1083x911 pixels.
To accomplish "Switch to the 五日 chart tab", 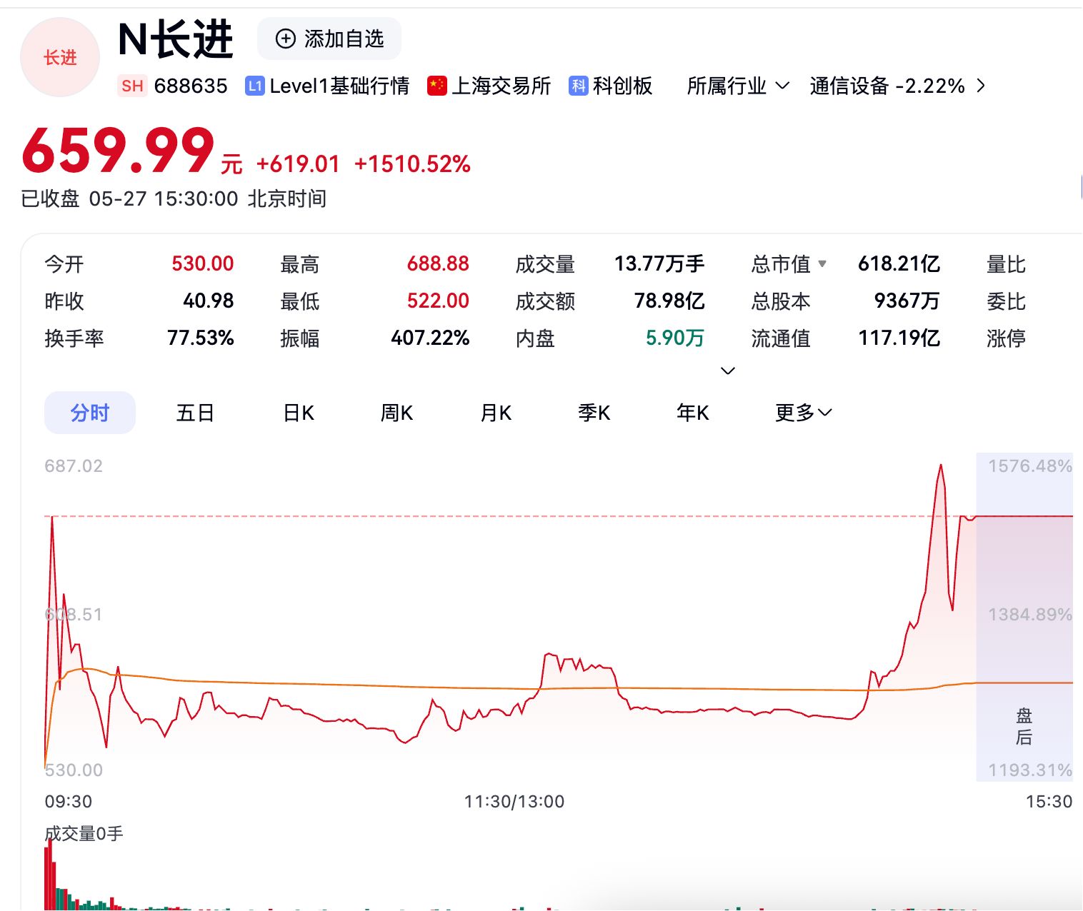I will [195, 413].
